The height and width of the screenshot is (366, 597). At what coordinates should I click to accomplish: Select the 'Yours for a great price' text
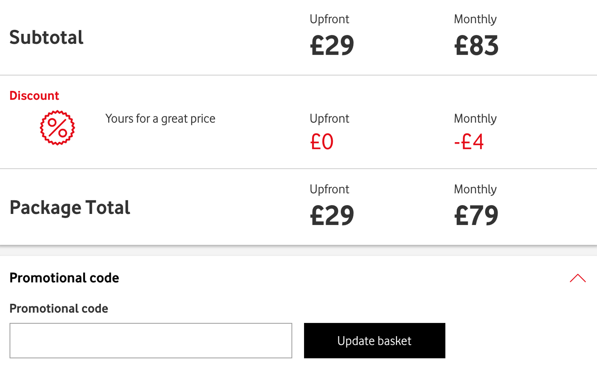click(160, 118)
